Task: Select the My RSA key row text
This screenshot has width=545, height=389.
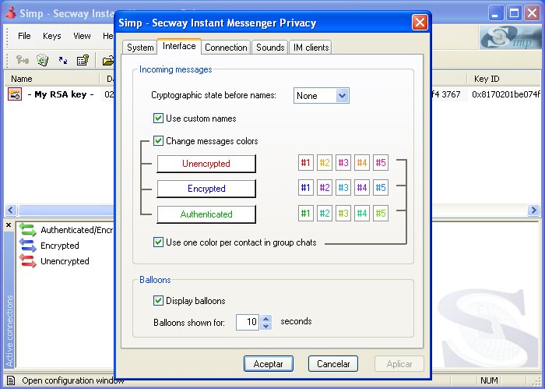Action: click(x=61, y=94)
